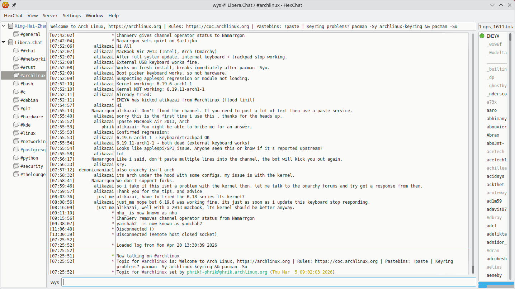Image resolution: width=515 pixels, height=289 pixels.
Task: Select user acetech in the user list
Action: tap(495, 152)
